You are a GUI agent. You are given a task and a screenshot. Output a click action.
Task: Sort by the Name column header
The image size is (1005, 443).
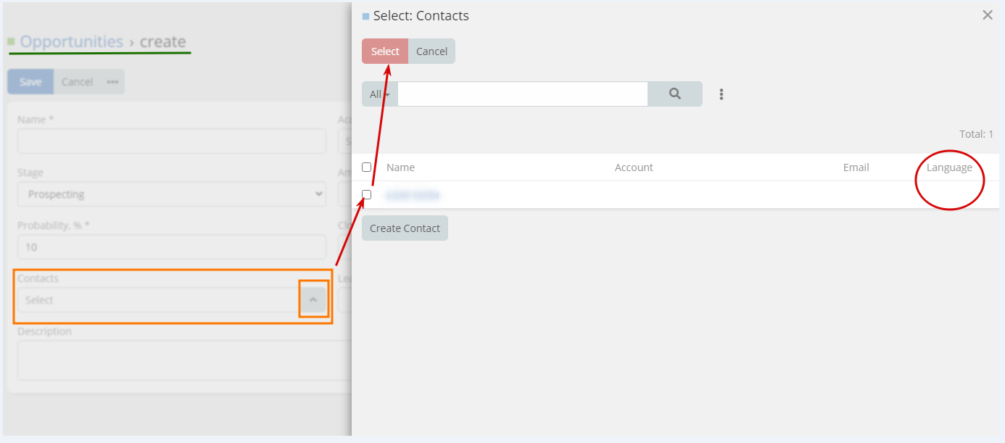[x=400, y=167]
